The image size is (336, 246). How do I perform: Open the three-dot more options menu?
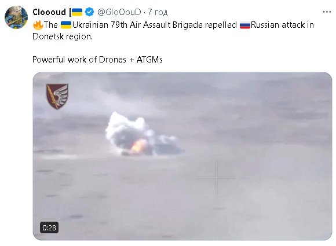327,12
